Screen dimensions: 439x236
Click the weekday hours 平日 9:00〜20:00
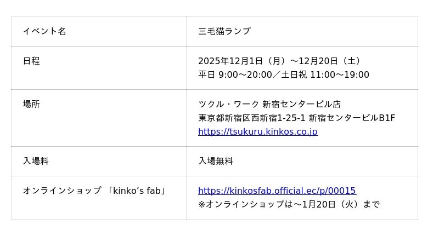235,75
